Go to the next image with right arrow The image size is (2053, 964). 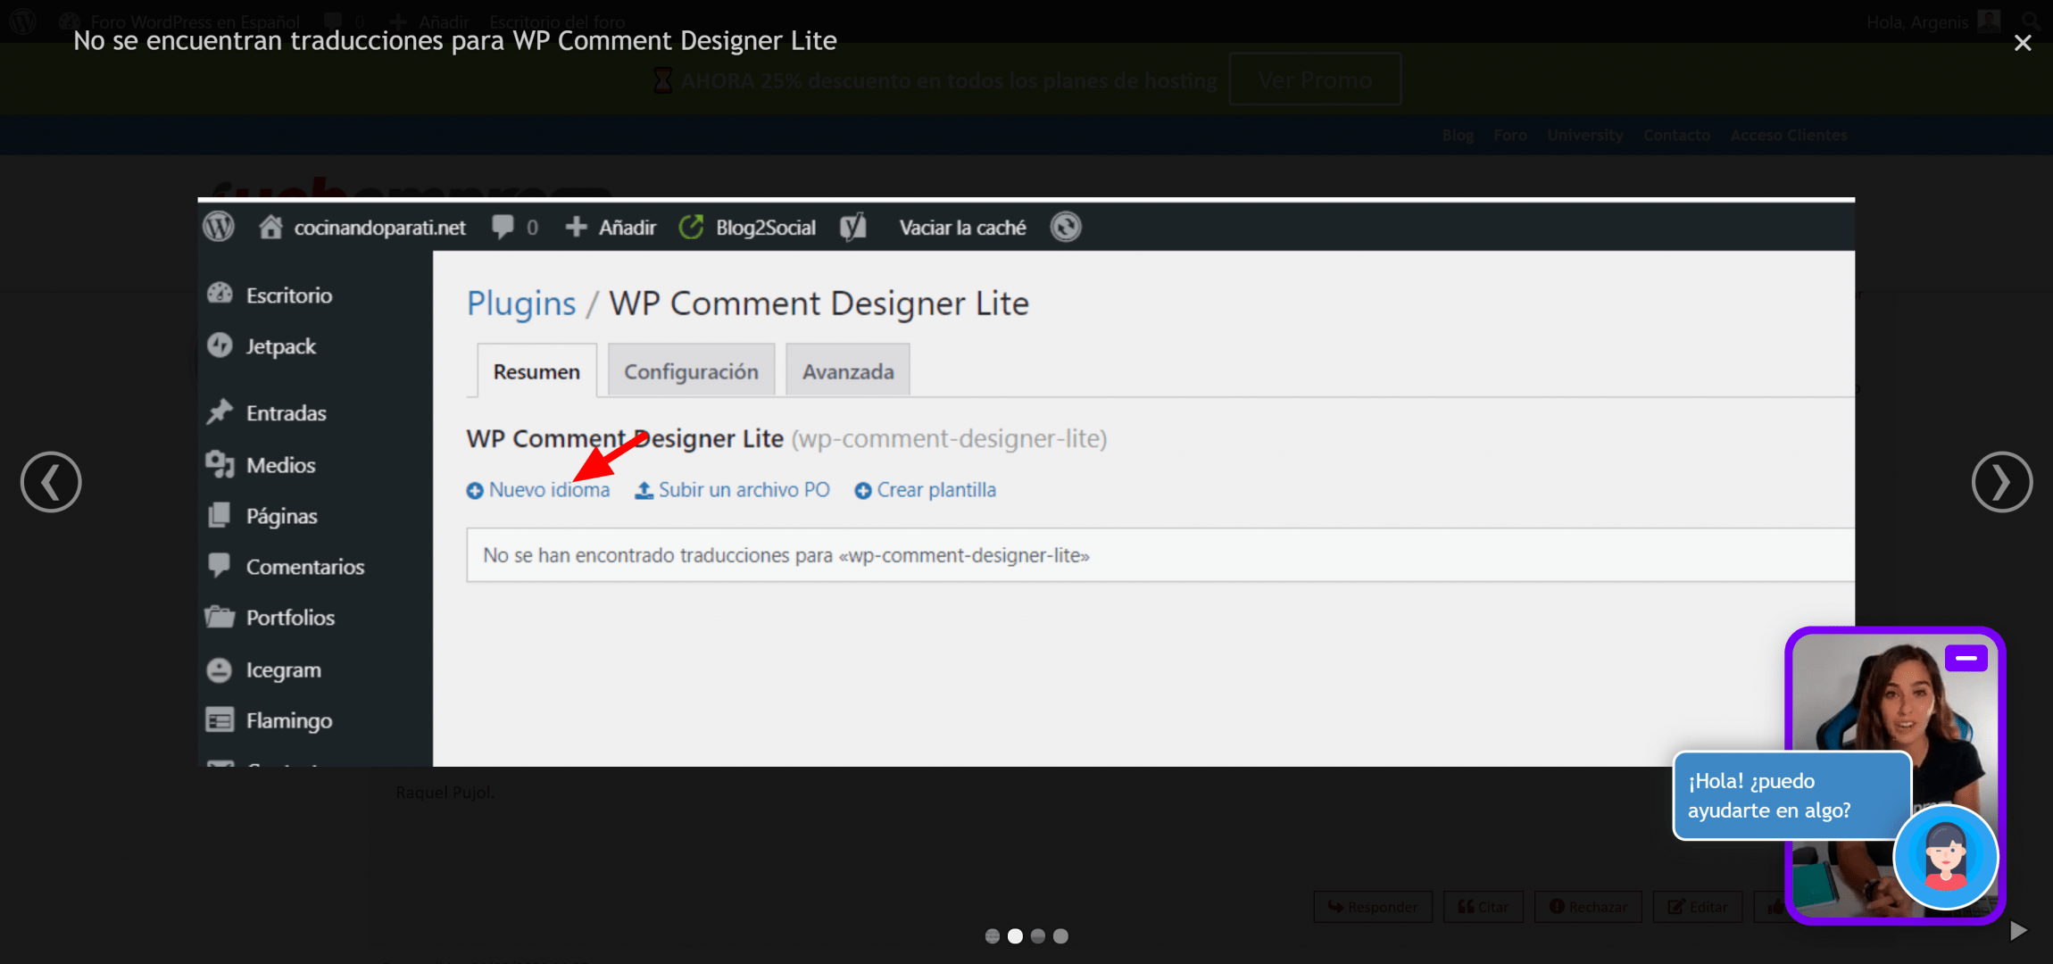tap(2002, 482)
